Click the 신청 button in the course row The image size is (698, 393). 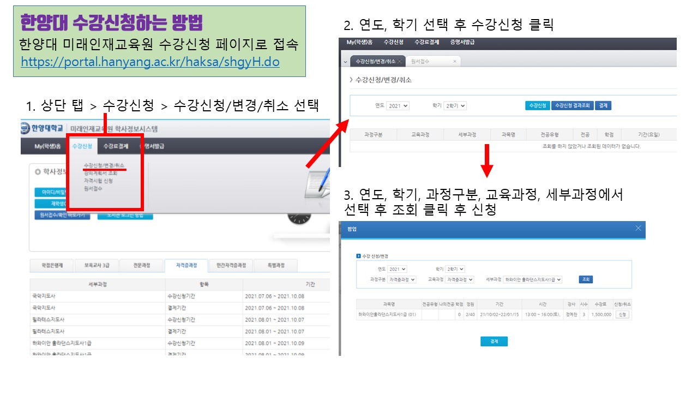(x=622, y=315)
